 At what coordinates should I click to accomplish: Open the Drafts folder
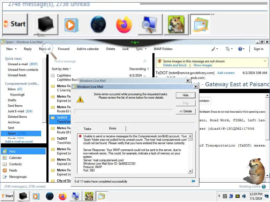(12, 100)
